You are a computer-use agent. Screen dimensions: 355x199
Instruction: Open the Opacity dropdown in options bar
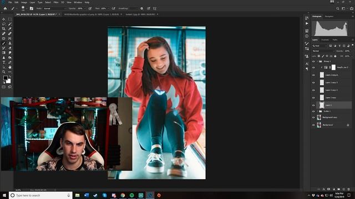(84, 8)
